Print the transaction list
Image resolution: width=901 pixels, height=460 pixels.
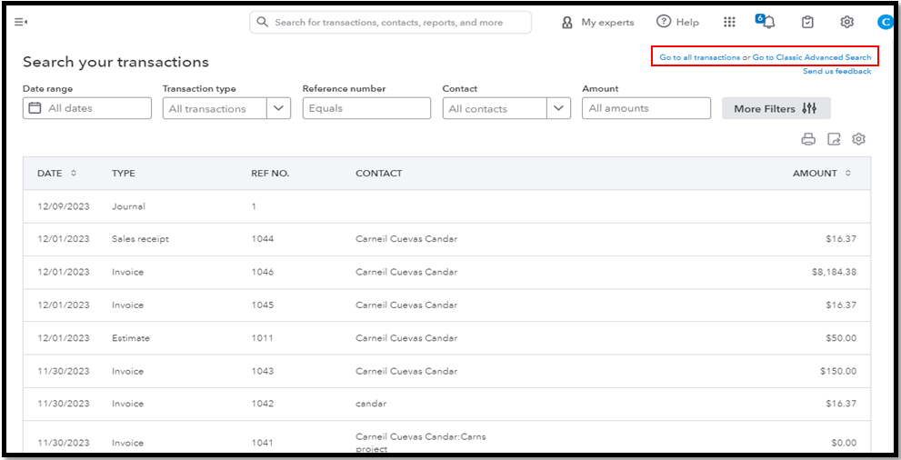[808, 139]
